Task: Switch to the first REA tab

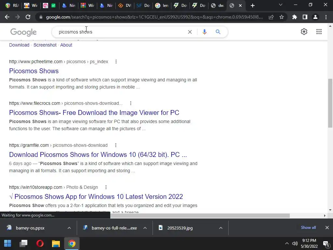Action: click(12, 6)
